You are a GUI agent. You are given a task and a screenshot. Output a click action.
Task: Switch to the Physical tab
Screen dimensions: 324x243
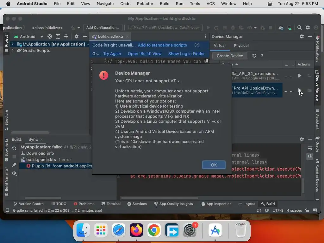(241, 46)
